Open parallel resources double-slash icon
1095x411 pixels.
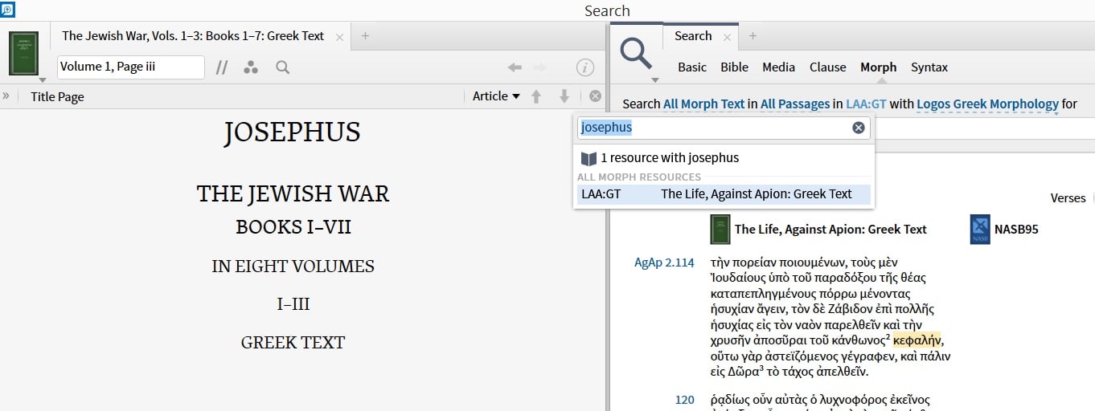point(223,67)
